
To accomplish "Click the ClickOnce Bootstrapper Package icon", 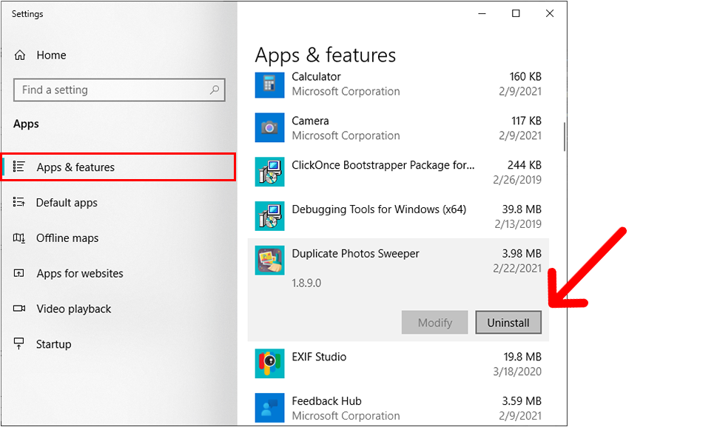I will point(269,172).
